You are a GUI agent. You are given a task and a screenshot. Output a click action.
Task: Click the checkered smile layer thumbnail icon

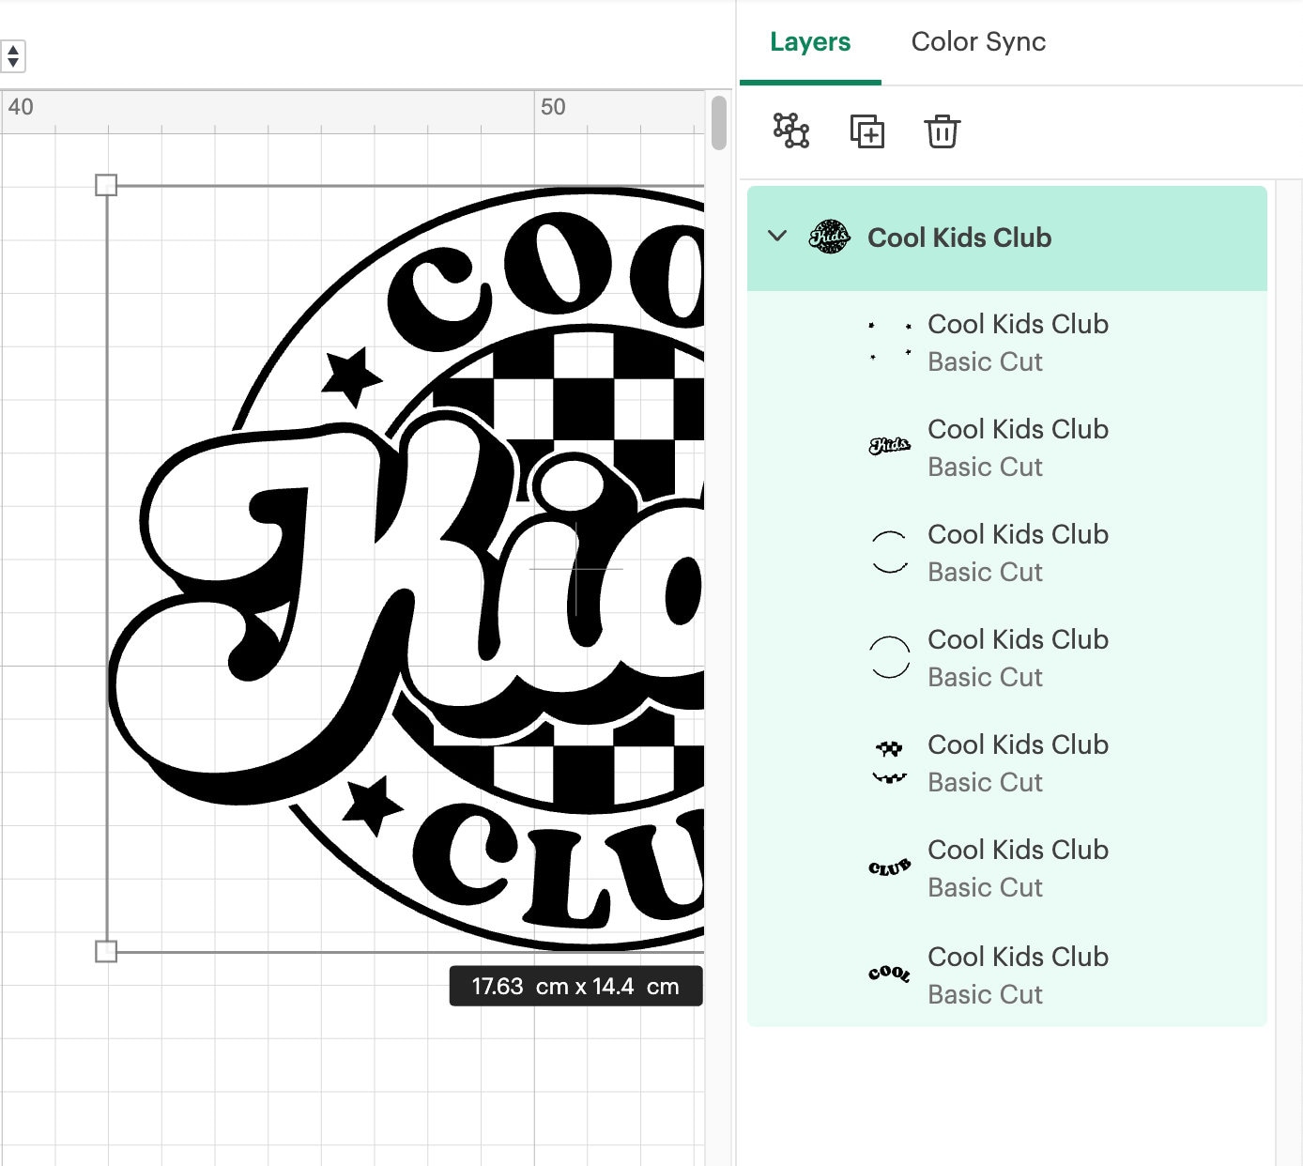[x=890, y=763]
